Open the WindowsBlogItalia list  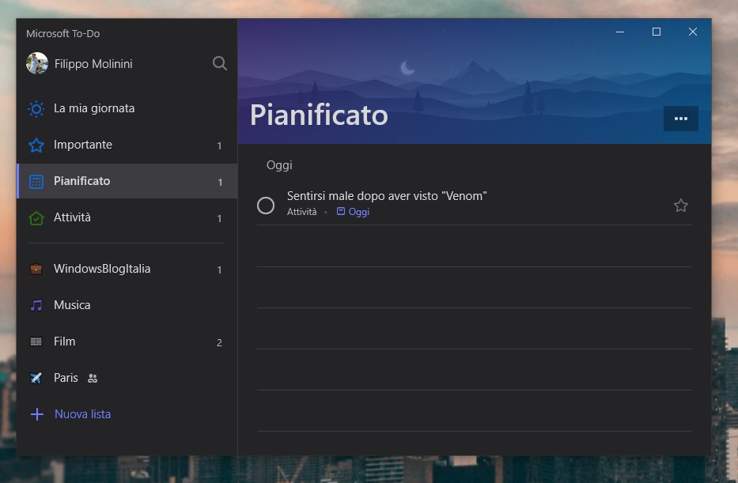pyautogui.click(x=127, y=269)
